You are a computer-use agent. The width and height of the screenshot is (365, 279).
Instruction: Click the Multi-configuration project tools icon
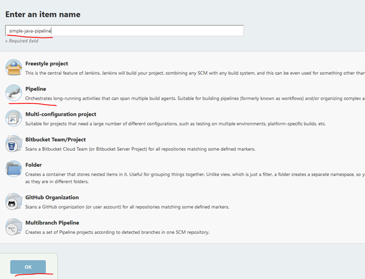(14, 118)
